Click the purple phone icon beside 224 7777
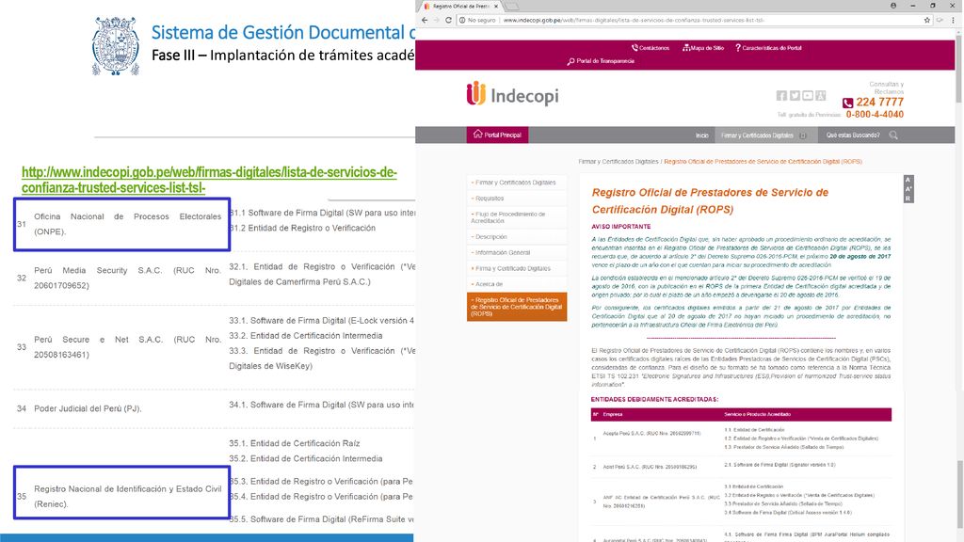The height and width of the screenshot is (542, 964). [x=848, y=103]
